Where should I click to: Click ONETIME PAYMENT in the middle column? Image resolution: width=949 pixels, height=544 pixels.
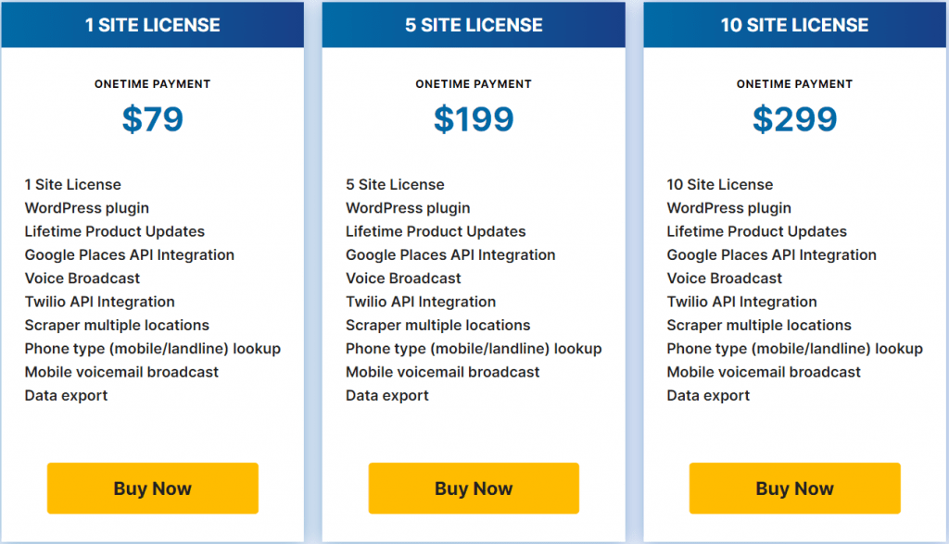pyautogui.click(x=474, y=83)
